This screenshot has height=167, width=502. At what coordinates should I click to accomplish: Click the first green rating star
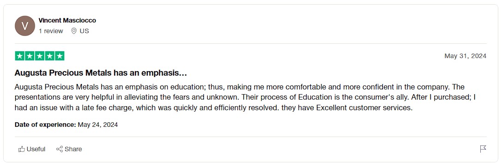tap(20, 56)
